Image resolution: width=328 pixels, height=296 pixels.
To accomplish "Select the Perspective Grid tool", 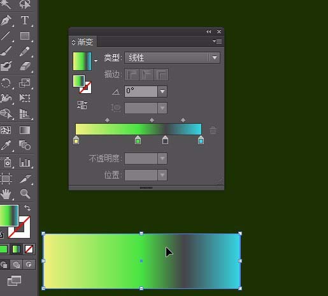I will click(x=25, y=114).
